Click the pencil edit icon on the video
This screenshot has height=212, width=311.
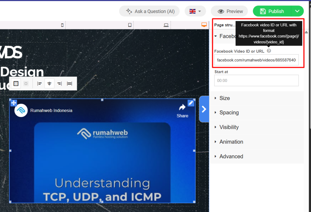tap(191, 103)
